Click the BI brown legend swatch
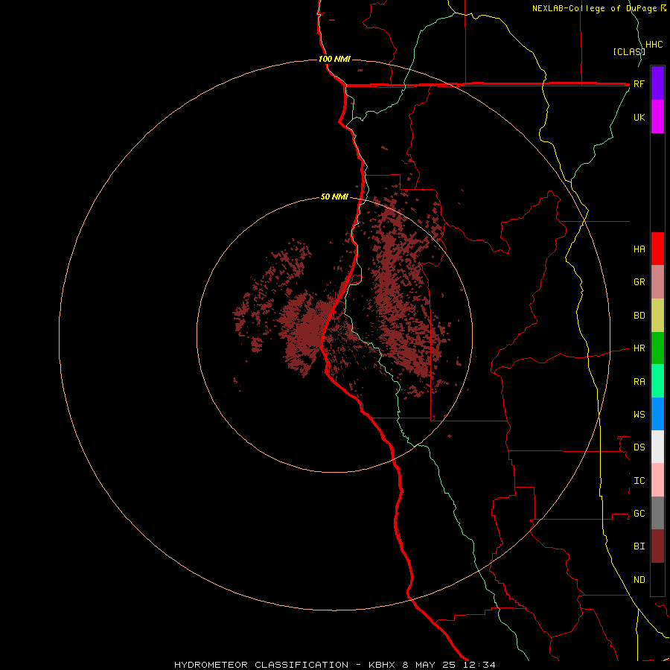Viewport: 670px width, 670px height. (x=657, y=546)
